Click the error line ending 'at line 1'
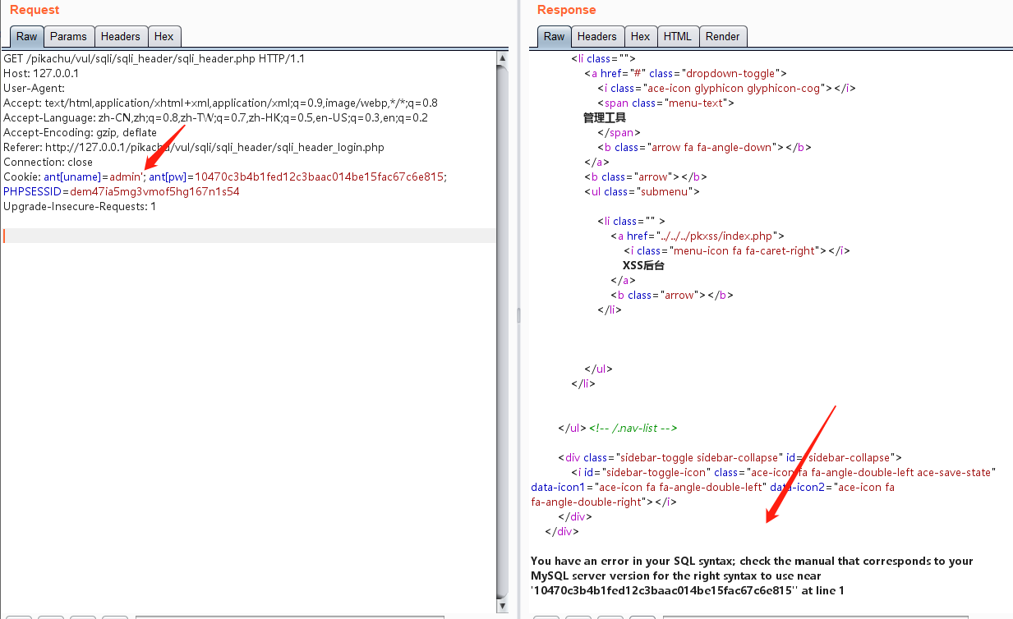 click(687, 590)
